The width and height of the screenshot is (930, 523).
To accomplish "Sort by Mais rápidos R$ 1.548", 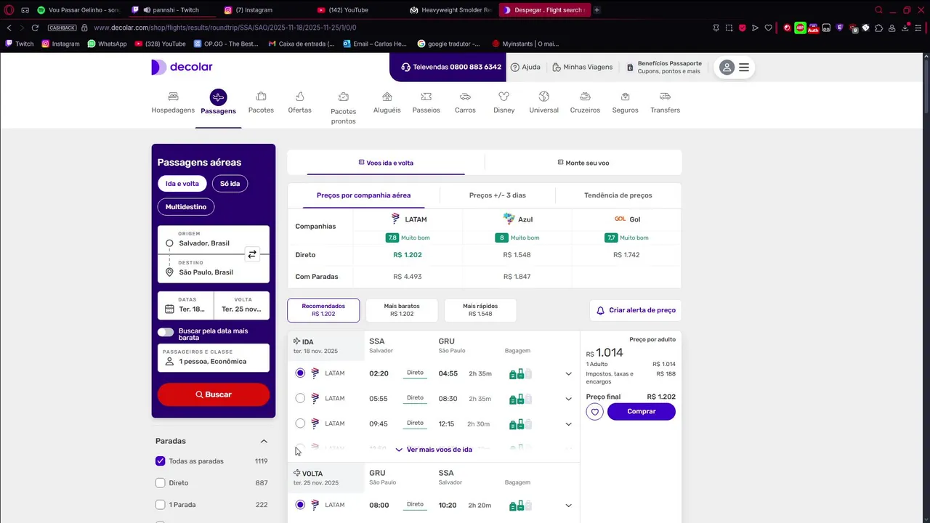I will pyautogui.click(x=480, y=310).
